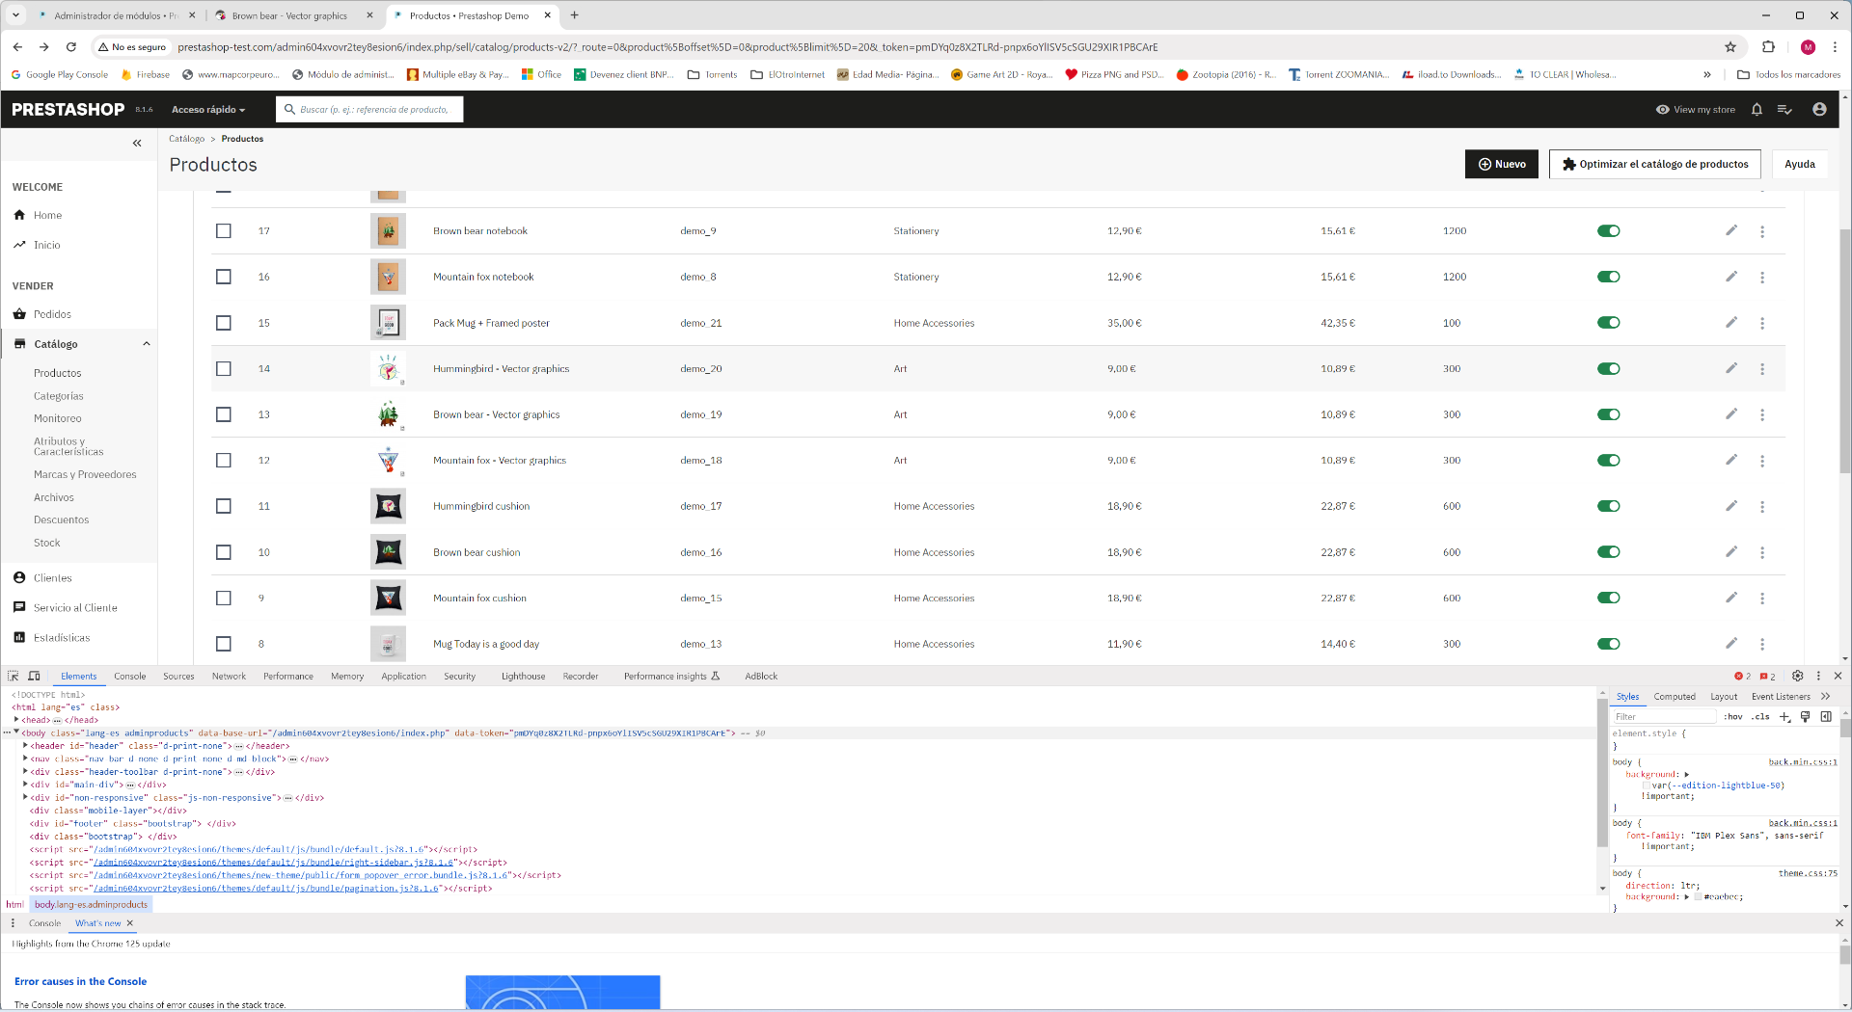Open DevTools customize menu (three dots)
The height and width of the screenshot is (1012, 1852).
point(1818,676)
